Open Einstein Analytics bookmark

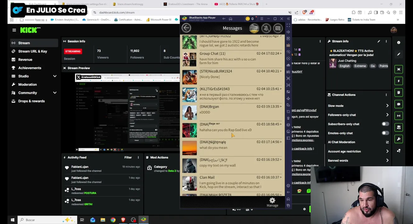[x=65, y=20]
